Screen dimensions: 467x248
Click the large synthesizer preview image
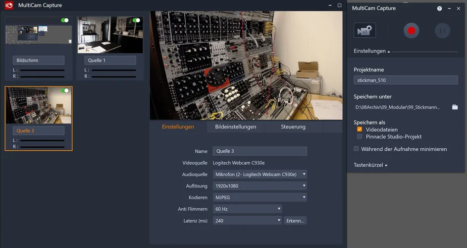(246, 65)
